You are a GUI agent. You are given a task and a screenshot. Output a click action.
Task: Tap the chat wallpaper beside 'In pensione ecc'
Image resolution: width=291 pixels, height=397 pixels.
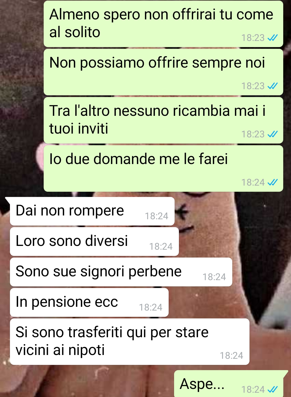(229, 302)
